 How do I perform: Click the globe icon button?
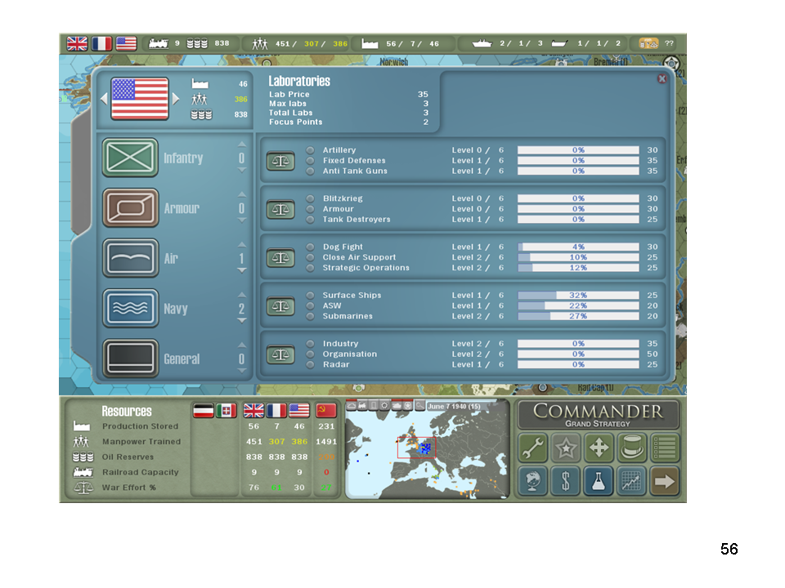(533, 481)
